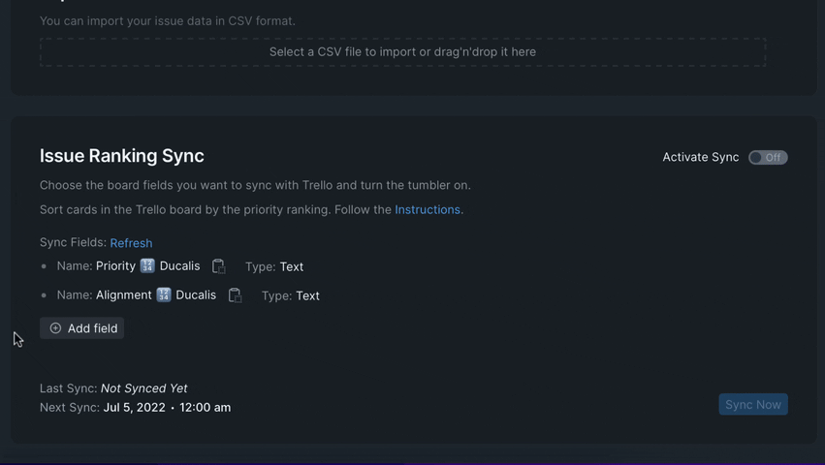Click the Add field button
The width and height of the screenshot is (825, 465).
click(x=82, y=328)
